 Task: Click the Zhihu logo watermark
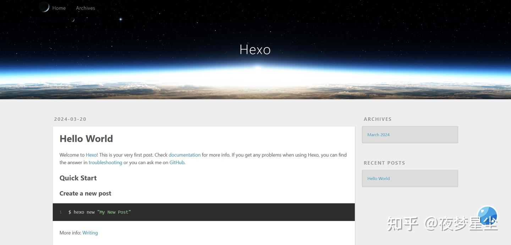coord(488,216)
